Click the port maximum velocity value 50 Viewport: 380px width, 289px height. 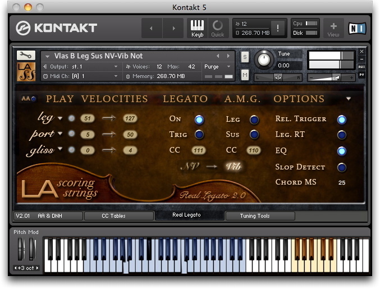[130, 135]
